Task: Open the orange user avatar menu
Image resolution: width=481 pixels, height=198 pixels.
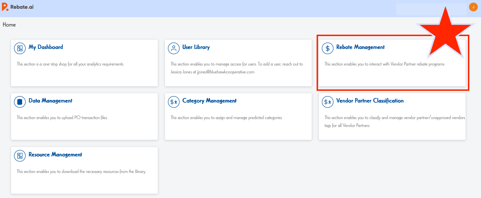Action: [473, 7]
